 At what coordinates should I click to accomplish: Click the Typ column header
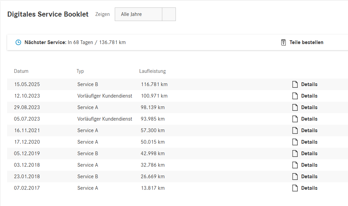pos(80,71)
